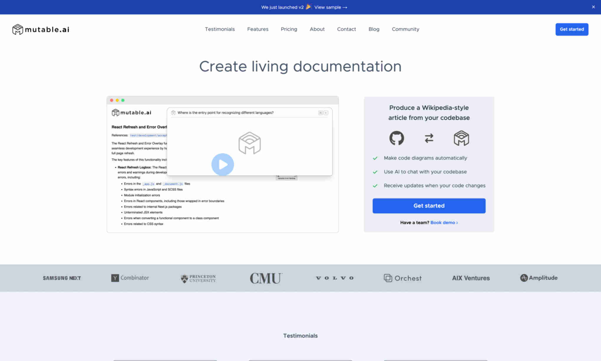Image resolution: width=601 pixels, height=361 pixels.
Task: Click the play button on the demo video
Action: (x=222, y=164)
